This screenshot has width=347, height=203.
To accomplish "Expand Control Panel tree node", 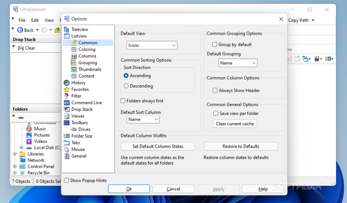I will (x=15, y=166).
